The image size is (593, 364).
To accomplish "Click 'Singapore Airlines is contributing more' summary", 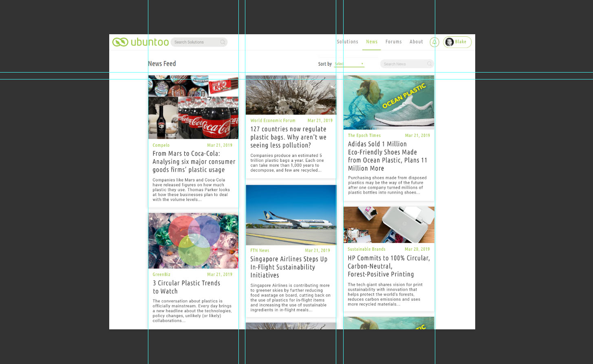I will coord(290,298).
